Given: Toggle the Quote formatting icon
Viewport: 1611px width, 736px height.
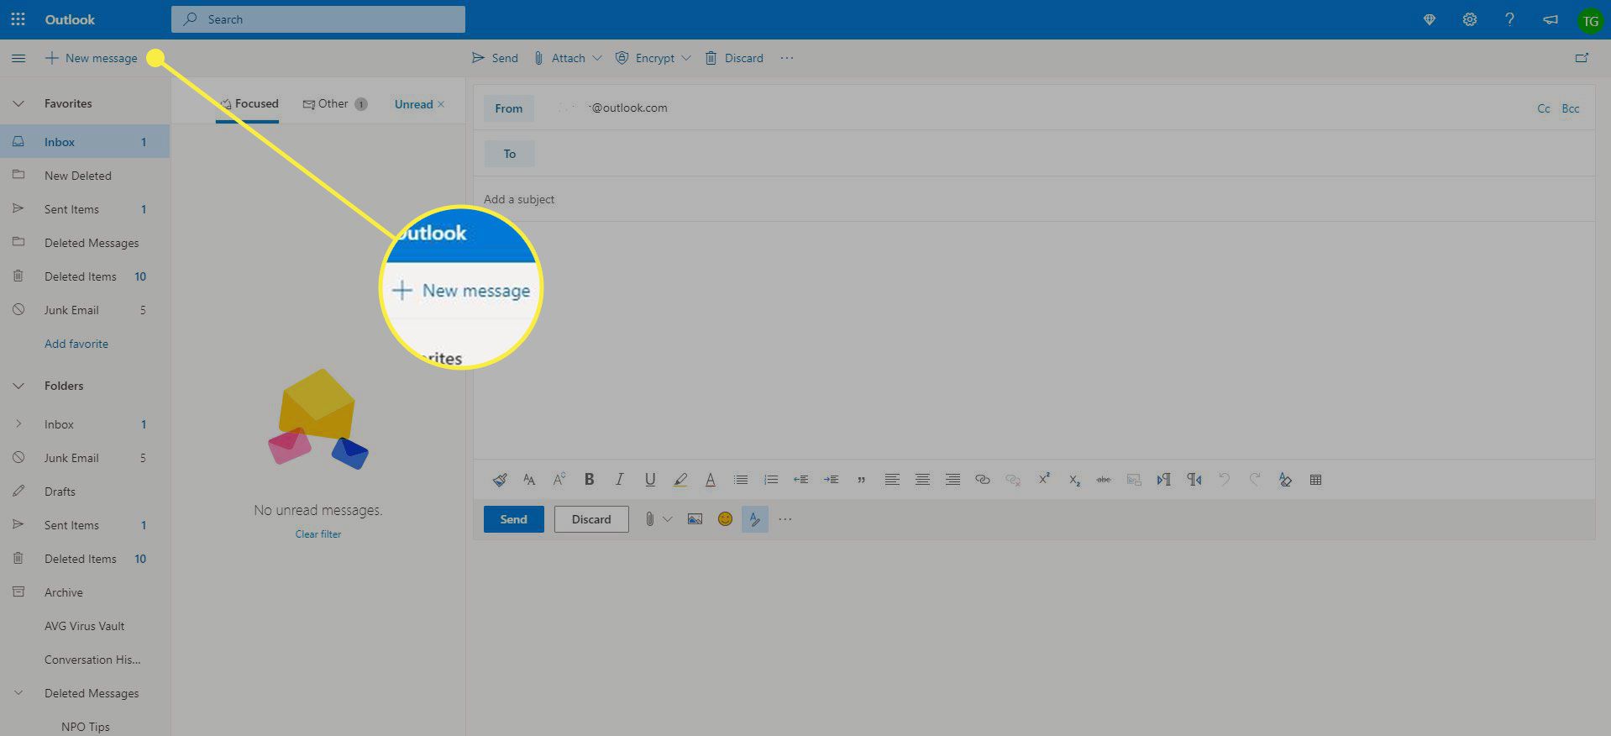Looking at the screenshot, I should point(862,480).
